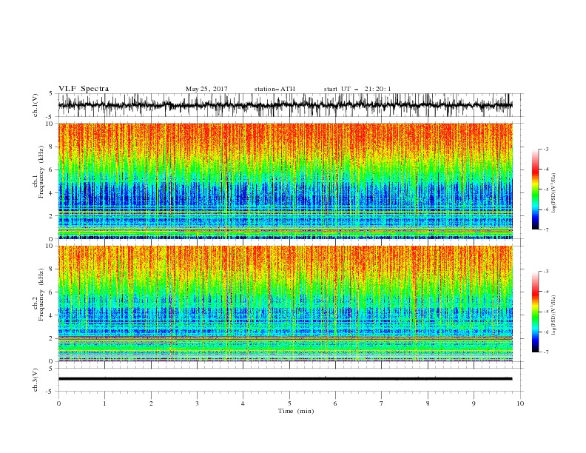
Task: Click the log(PSD) label of ch.2 color bar
Action: click(554, 315)
